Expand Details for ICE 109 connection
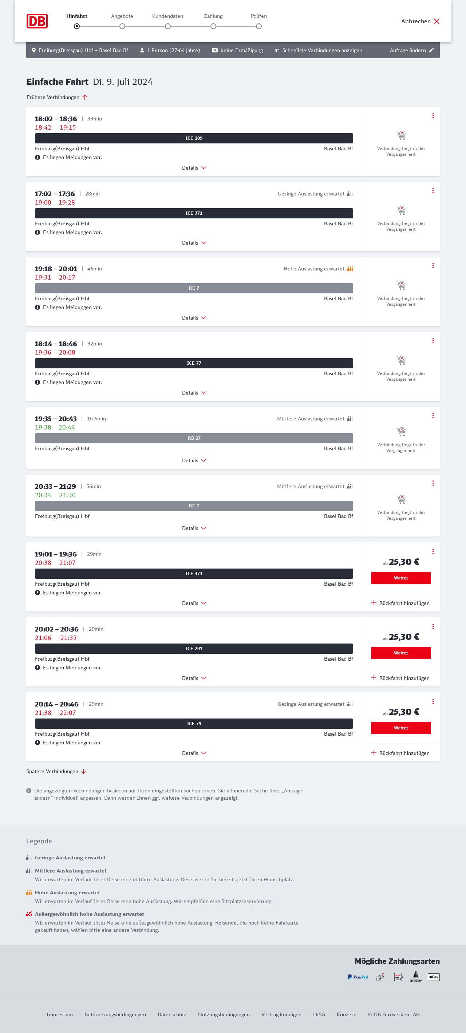This screenshot has height=1033, width=466. (x=194, y=168)
